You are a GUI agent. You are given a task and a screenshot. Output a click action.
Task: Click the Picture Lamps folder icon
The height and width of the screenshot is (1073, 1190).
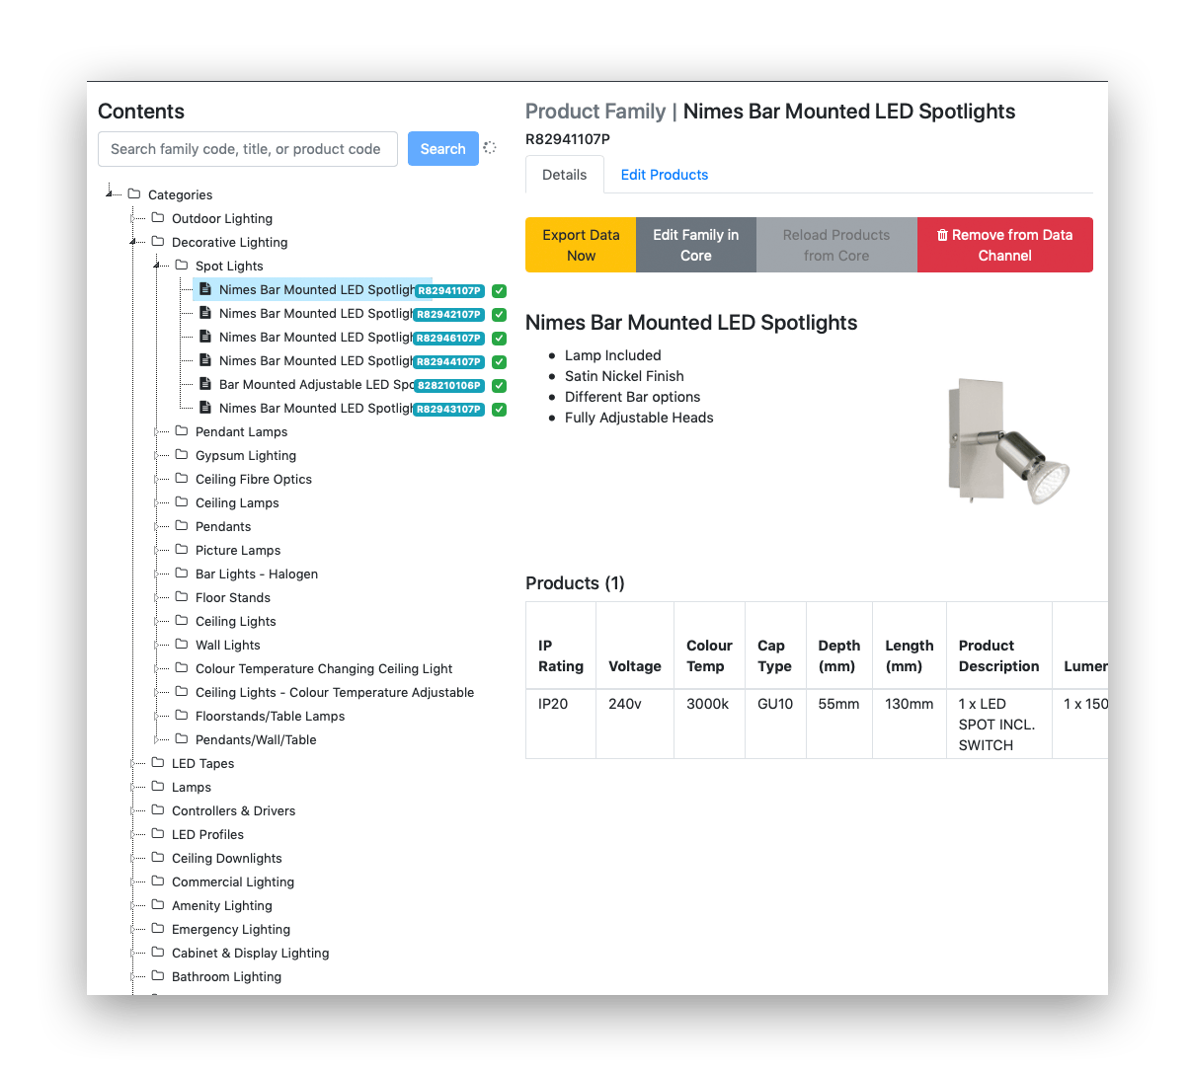182,549
